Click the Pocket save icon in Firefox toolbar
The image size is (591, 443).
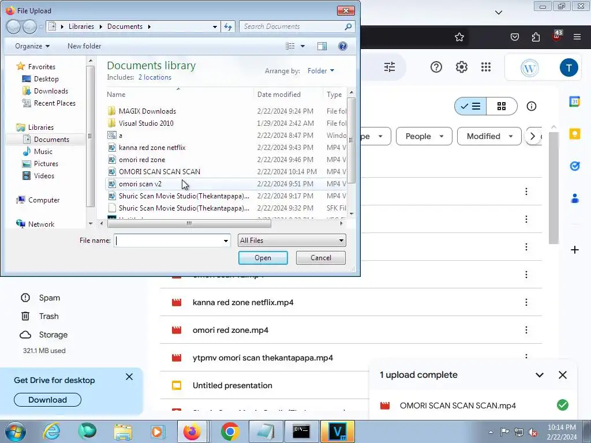click(x=514, y=37)
